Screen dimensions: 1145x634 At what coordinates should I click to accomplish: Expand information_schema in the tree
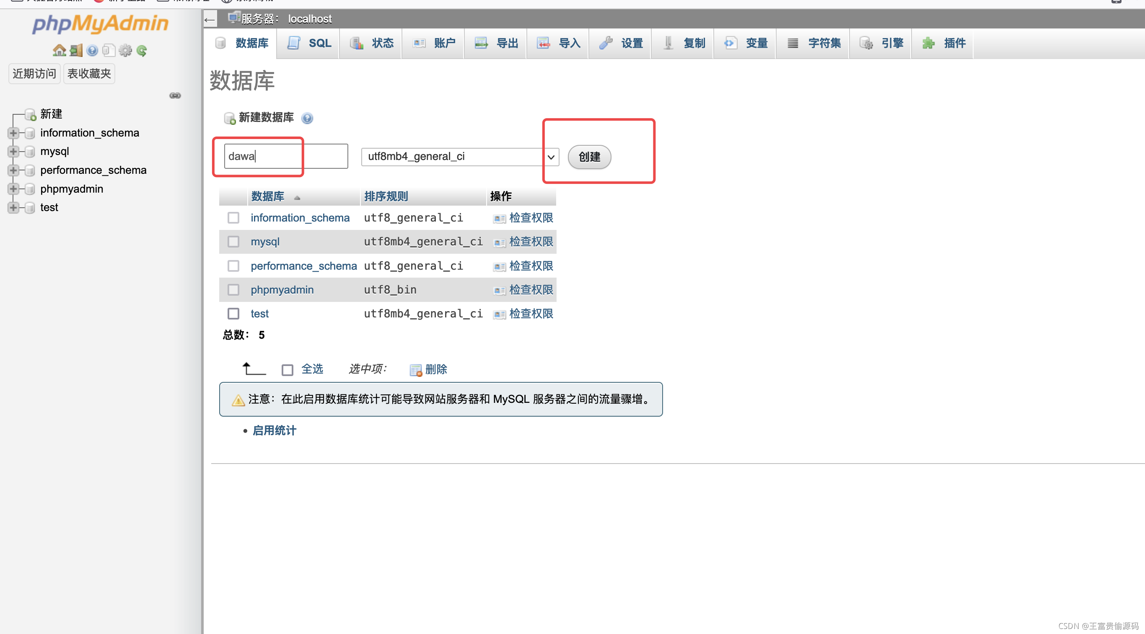click(x=13, y=133)
